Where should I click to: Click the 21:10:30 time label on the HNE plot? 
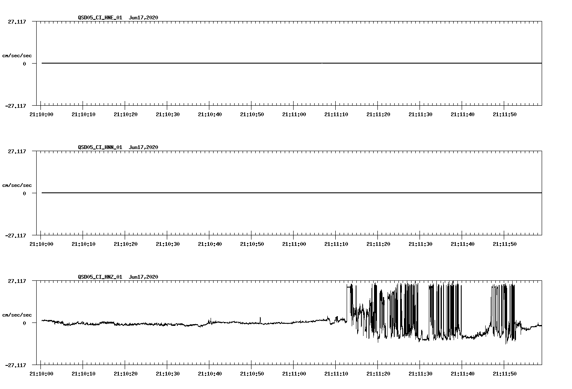168,115
